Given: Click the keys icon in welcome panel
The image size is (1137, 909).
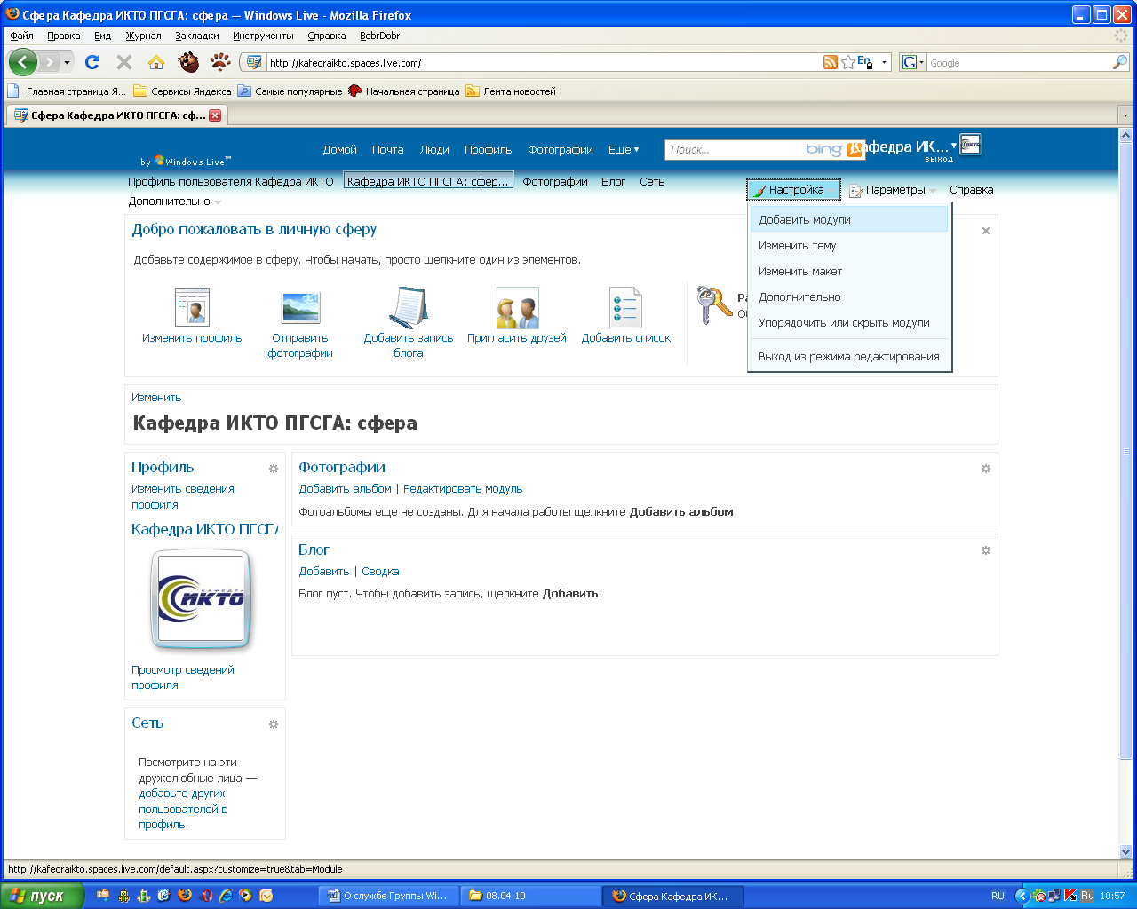Looking at the screenshot, I should pos(714,304).
